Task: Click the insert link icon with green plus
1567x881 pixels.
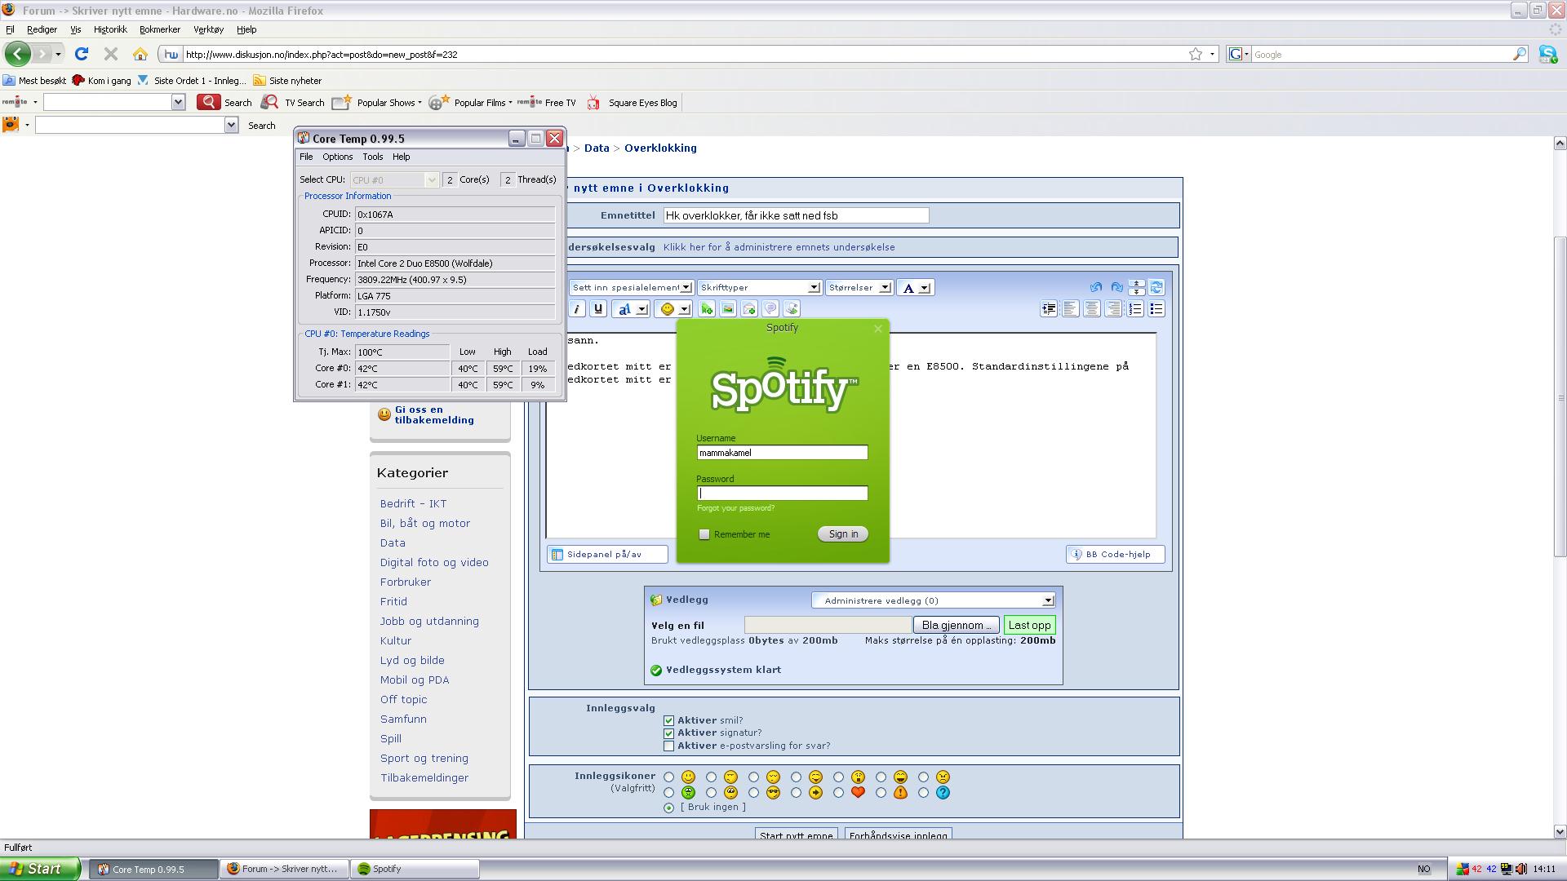Action: pyautogui.click(x=707, y=309)
